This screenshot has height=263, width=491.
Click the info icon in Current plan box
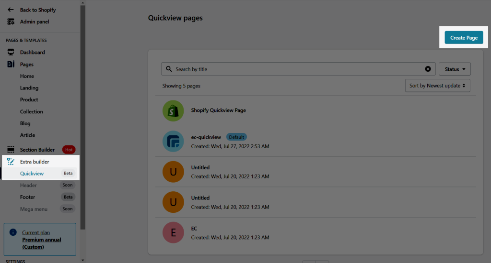(13, 232)
